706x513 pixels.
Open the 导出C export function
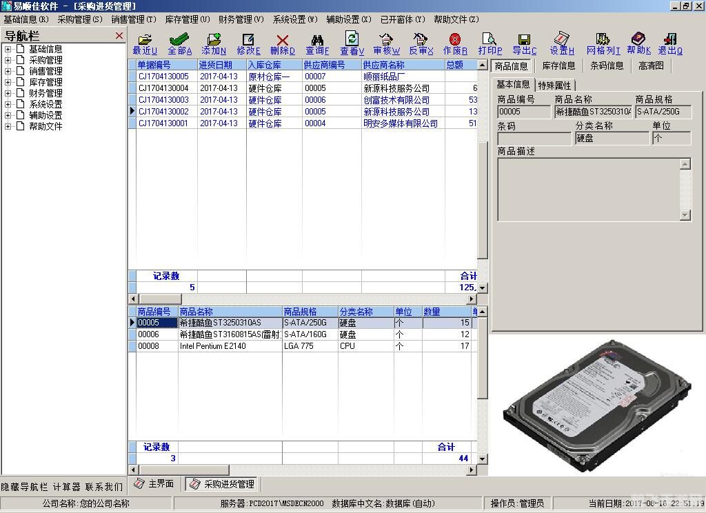click(x=524, y=43)
